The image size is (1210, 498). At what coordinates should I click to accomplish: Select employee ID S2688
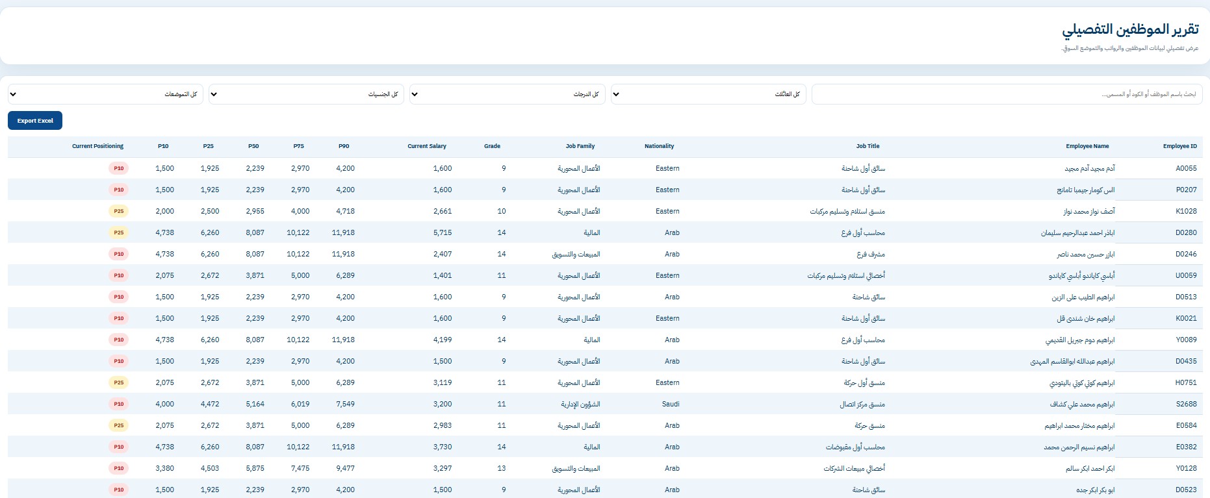click(x=1186, y=404)
